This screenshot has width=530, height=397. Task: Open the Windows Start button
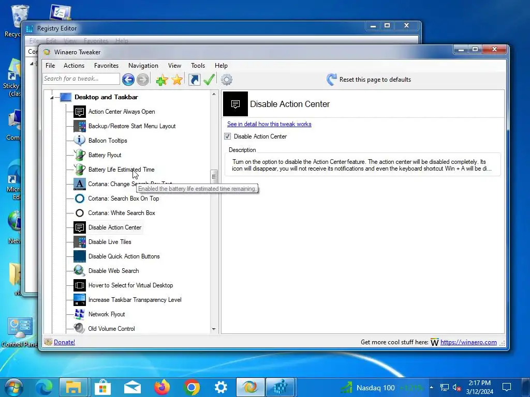(x=14, y=387)
